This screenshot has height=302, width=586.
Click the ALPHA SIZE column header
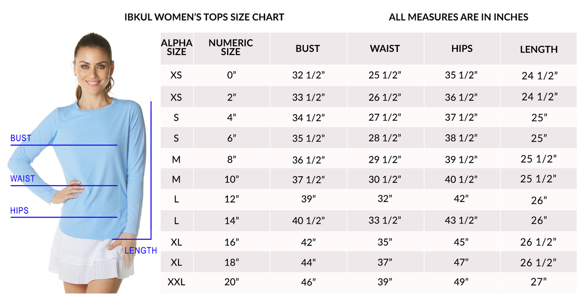tap(176, 47)
